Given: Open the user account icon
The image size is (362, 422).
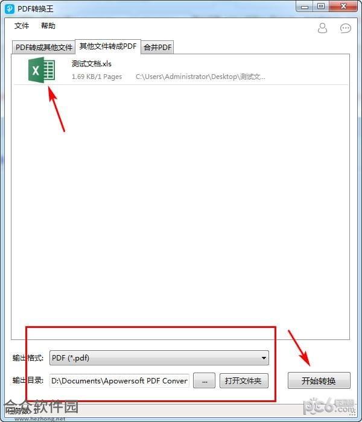Looking at the screenshot, I should (322, 28).
